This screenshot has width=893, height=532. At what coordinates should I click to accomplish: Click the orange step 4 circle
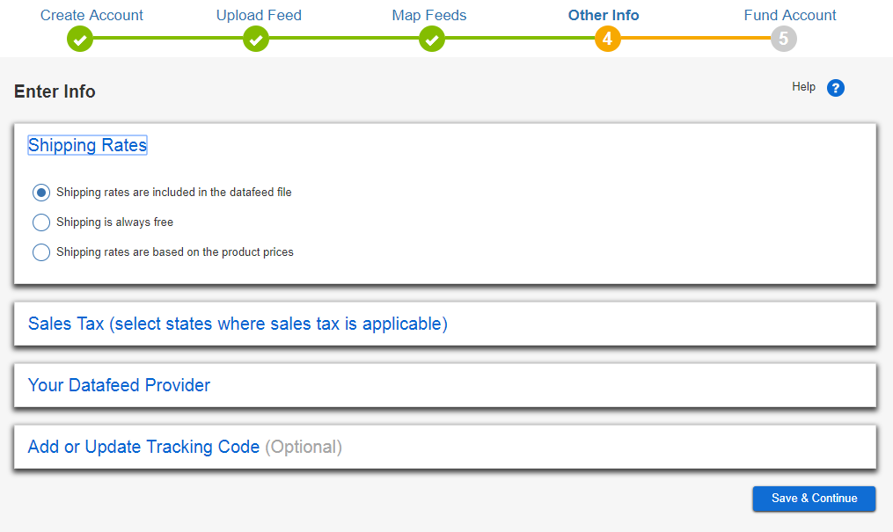tap(608, 40)
